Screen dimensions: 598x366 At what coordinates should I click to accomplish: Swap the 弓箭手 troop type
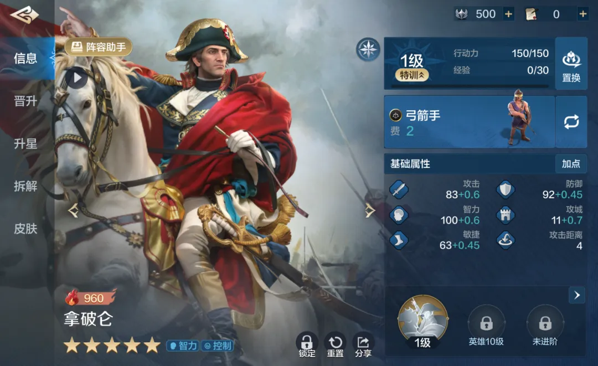571,122
